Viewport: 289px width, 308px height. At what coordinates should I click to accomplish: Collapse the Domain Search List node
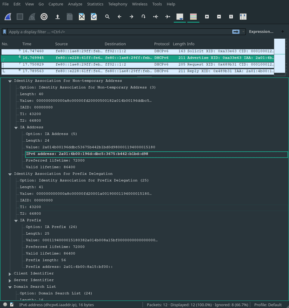click(10, 287)
